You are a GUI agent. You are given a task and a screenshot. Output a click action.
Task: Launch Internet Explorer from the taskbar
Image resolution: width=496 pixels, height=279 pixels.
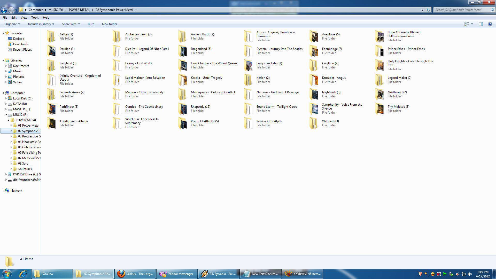23,274
